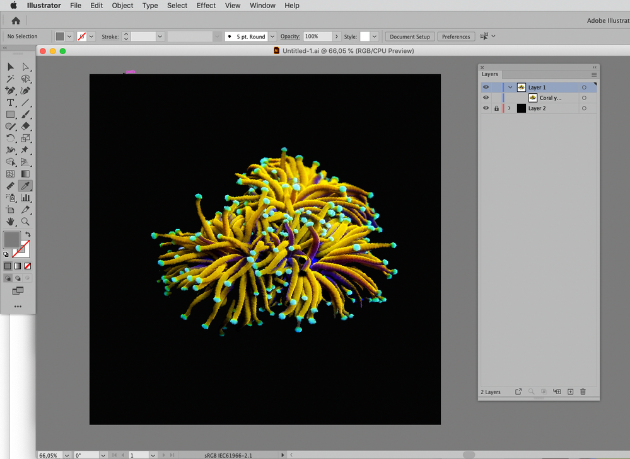Open the Window menu
Image resolution: width=630 pixels, height=459 pixels.
(x=263, y=6)
